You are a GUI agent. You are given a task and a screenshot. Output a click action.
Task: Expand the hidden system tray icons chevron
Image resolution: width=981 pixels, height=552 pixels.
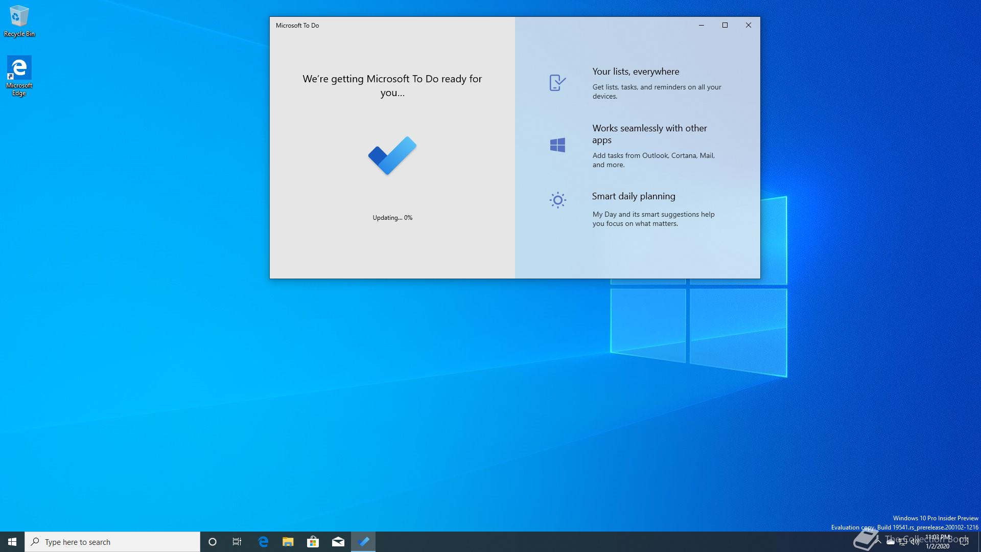click(x=878, y=542)
